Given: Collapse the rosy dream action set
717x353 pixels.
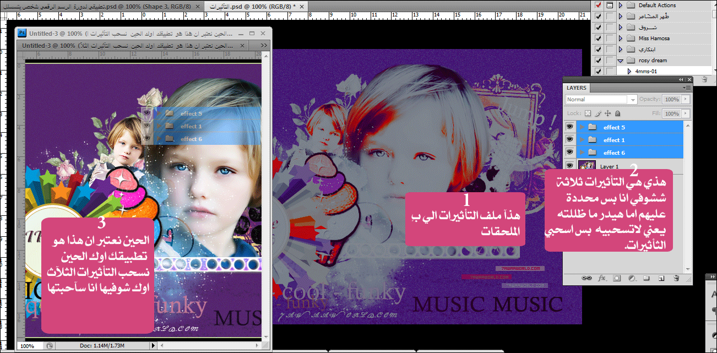Looking at the screenshot, I should click(621, 61).
